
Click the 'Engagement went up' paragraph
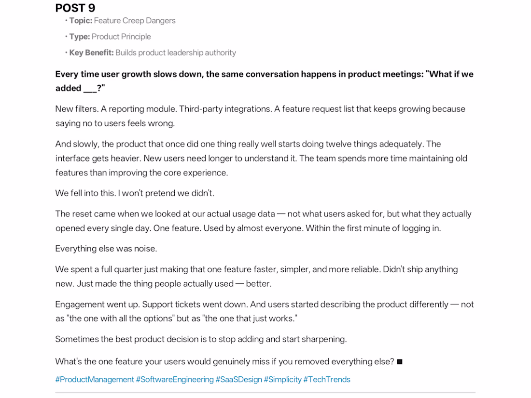pyautogui.click(x=264, y=311)
